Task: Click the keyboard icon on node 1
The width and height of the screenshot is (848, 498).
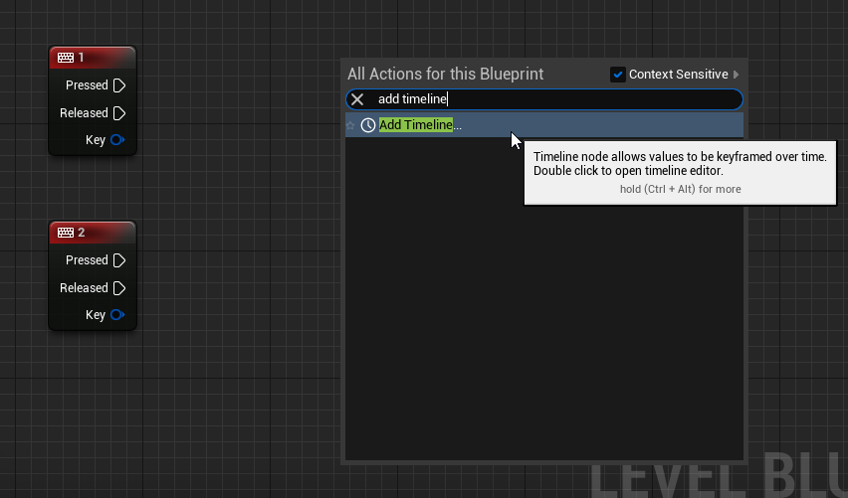Action: [x=66, y=58]
